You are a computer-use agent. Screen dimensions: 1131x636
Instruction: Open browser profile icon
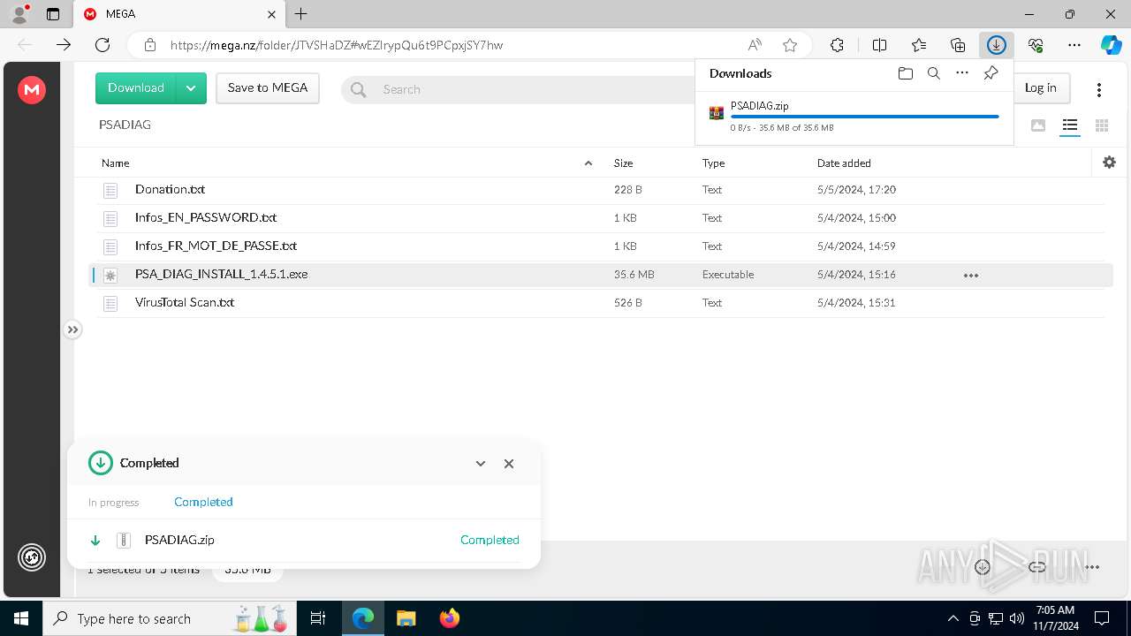tap(19, 14)
